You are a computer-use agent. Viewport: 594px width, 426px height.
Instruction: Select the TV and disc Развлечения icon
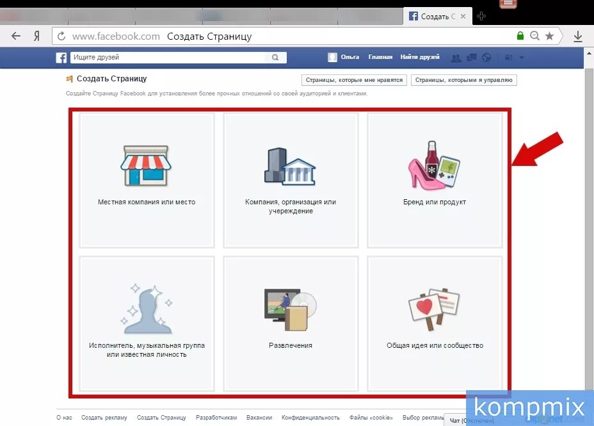pos(291,309)
